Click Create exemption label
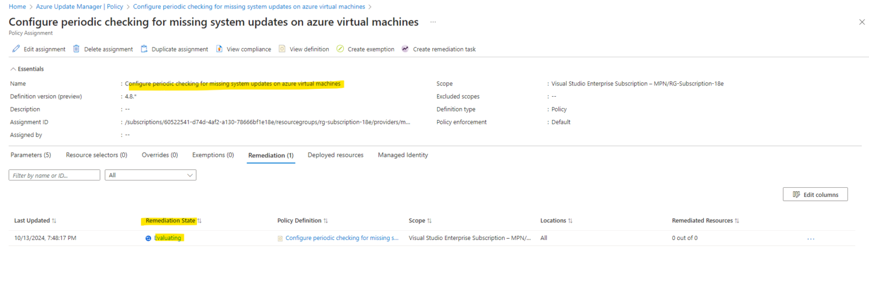869x305 pixels. pyautogui.click(x=371, y=49)
